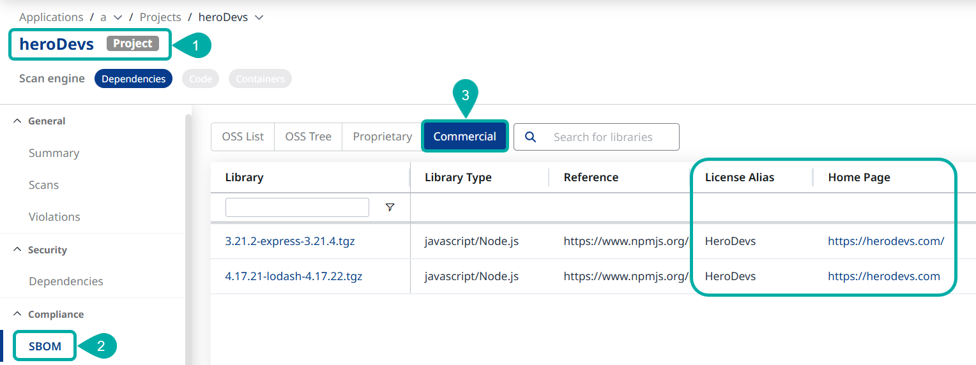Screen dimensions: 976x365
Task: Click the search magnifier icon
Action: (x=530, y=137)
